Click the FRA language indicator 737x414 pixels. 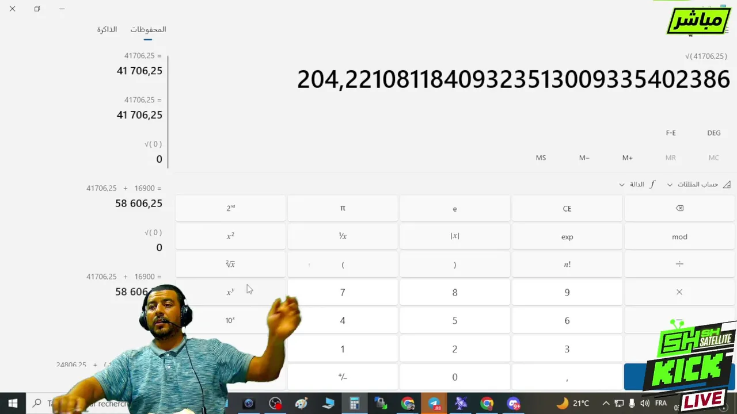point(660,404)
